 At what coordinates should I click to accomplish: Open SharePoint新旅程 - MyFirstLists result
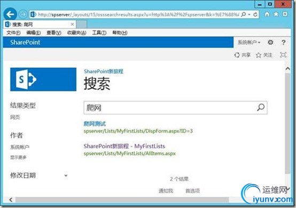[x=124, y=146]
